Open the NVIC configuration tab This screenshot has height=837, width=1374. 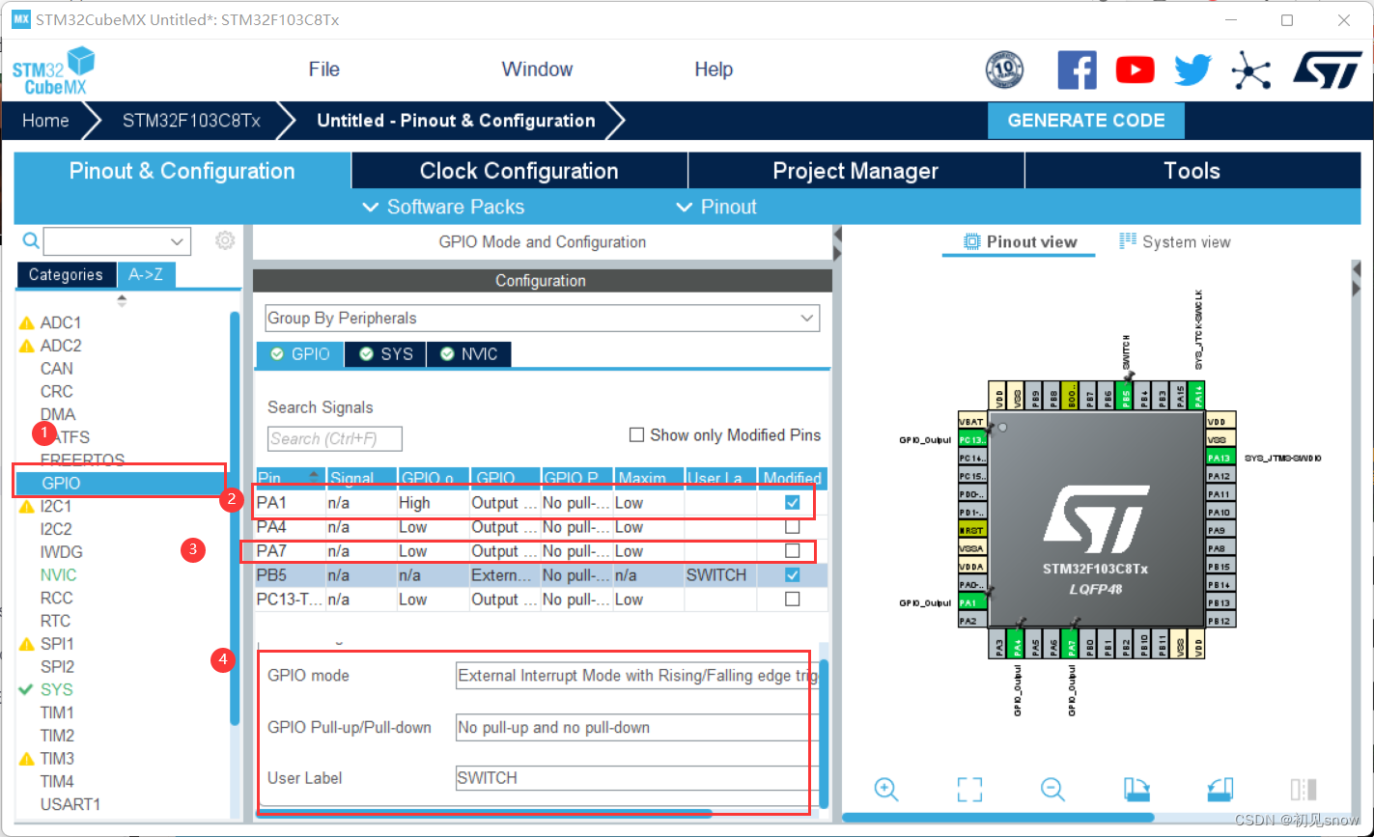[468, 354]
